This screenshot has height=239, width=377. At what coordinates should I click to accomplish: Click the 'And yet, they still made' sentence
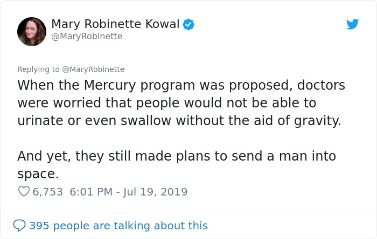(177, 165)
